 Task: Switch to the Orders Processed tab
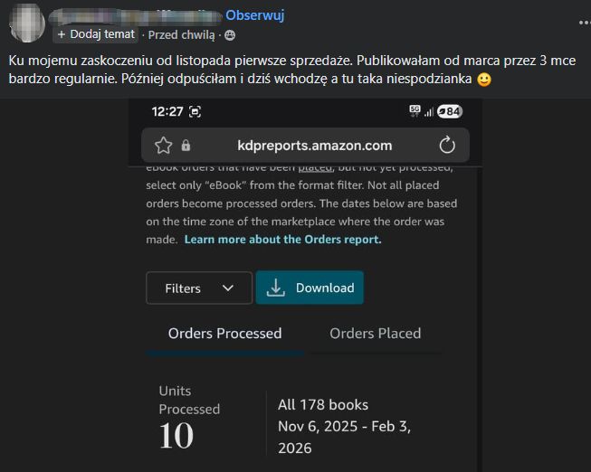(224, 334)
